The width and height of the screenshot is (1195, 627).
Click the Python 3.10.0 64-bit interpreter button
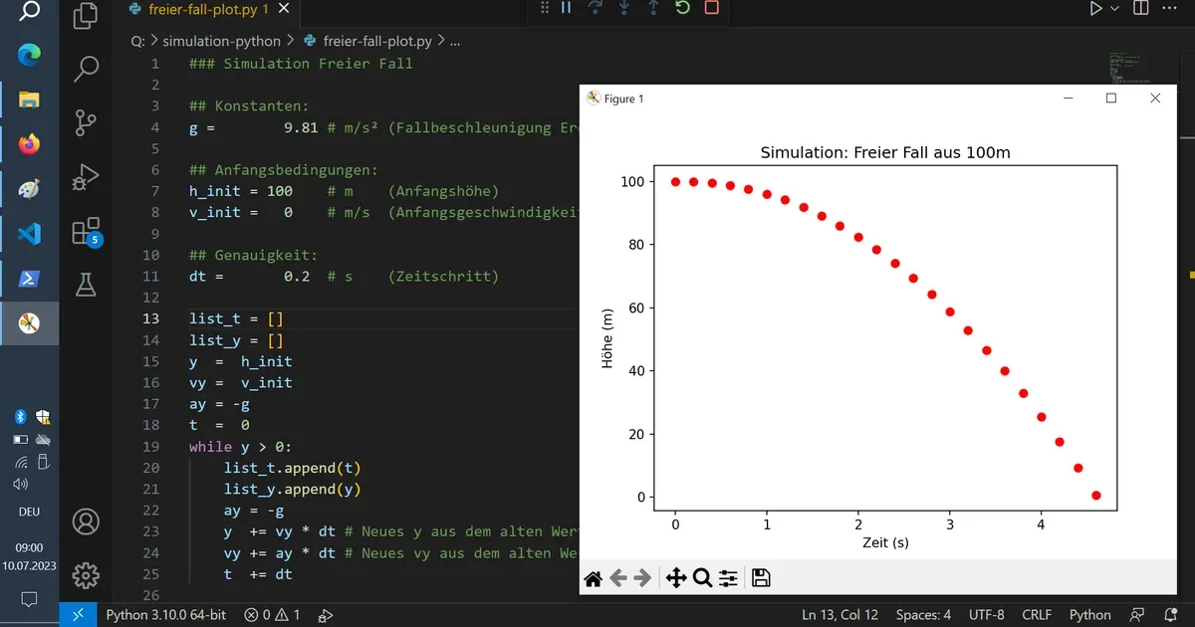point(166,615)
